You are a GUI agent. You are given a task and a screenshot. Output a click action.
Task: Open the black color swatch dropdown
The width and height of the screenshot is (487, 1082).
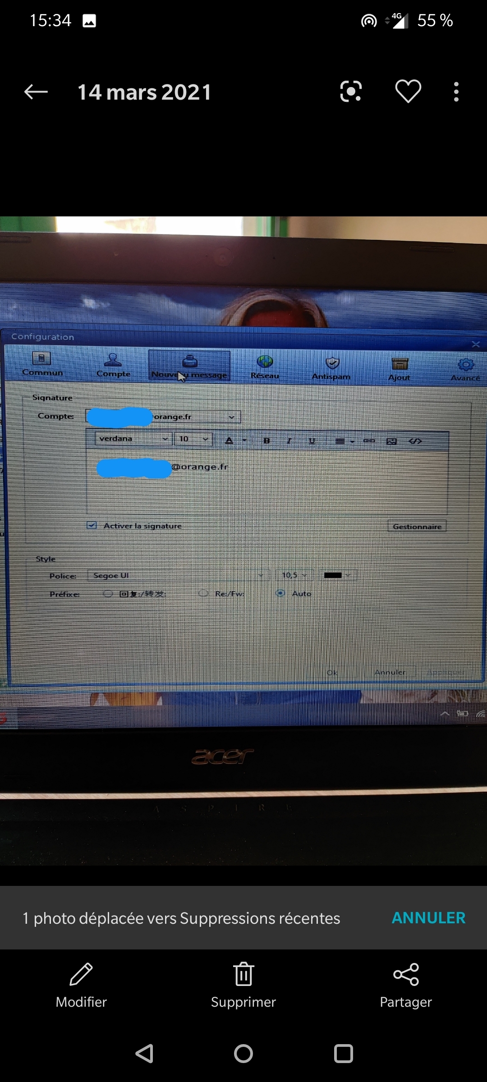338,575
